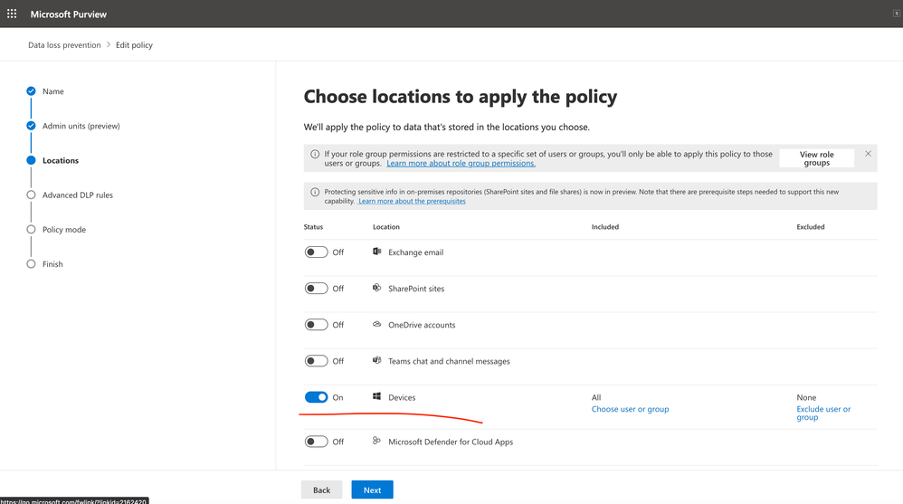Click the Next button
903x504 pixels.
click(372, 490)
